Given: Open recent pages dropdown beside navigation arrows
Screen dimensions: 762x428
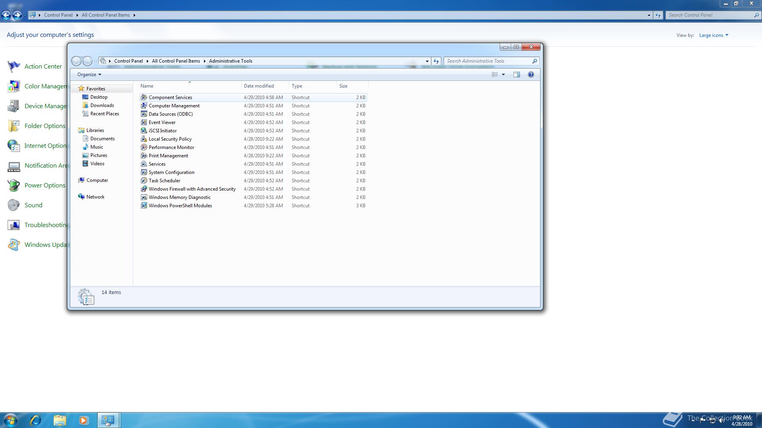Looking at the screenshot, I should (x=95, y=61).
